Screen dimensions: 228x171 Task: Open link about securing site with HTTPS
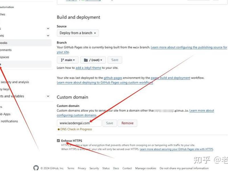point(176,149)
